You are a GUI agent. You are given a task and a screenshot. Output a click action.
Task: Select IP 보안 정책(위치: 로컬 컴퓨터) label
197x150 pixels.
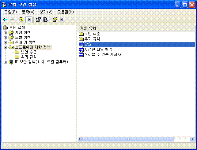(x=41, y=62)
